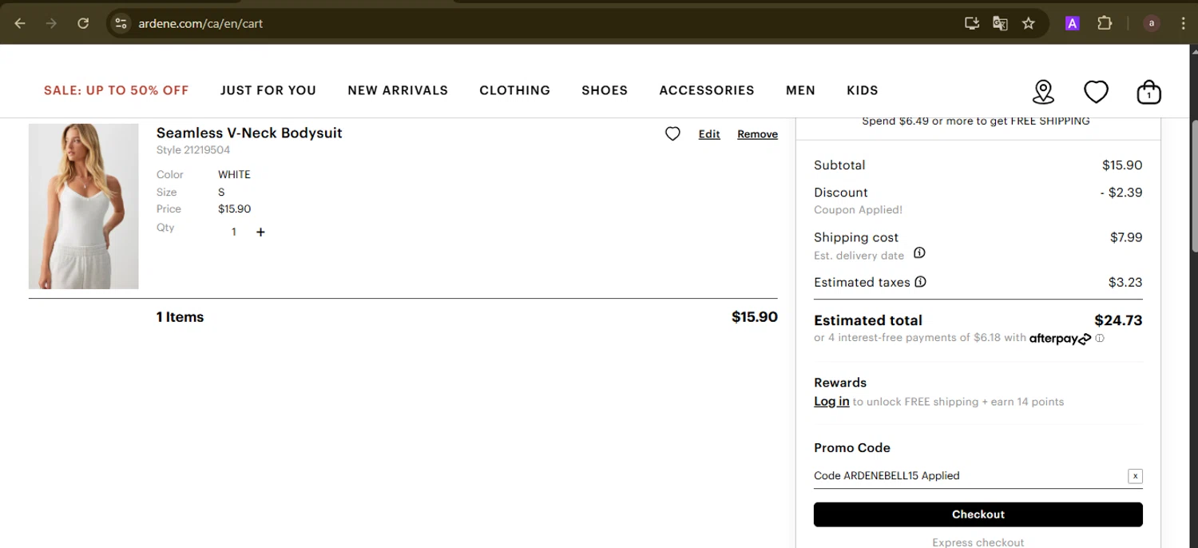Open the Afterpay info icon
The image size is (1198, 548).
click(1100, 339)
